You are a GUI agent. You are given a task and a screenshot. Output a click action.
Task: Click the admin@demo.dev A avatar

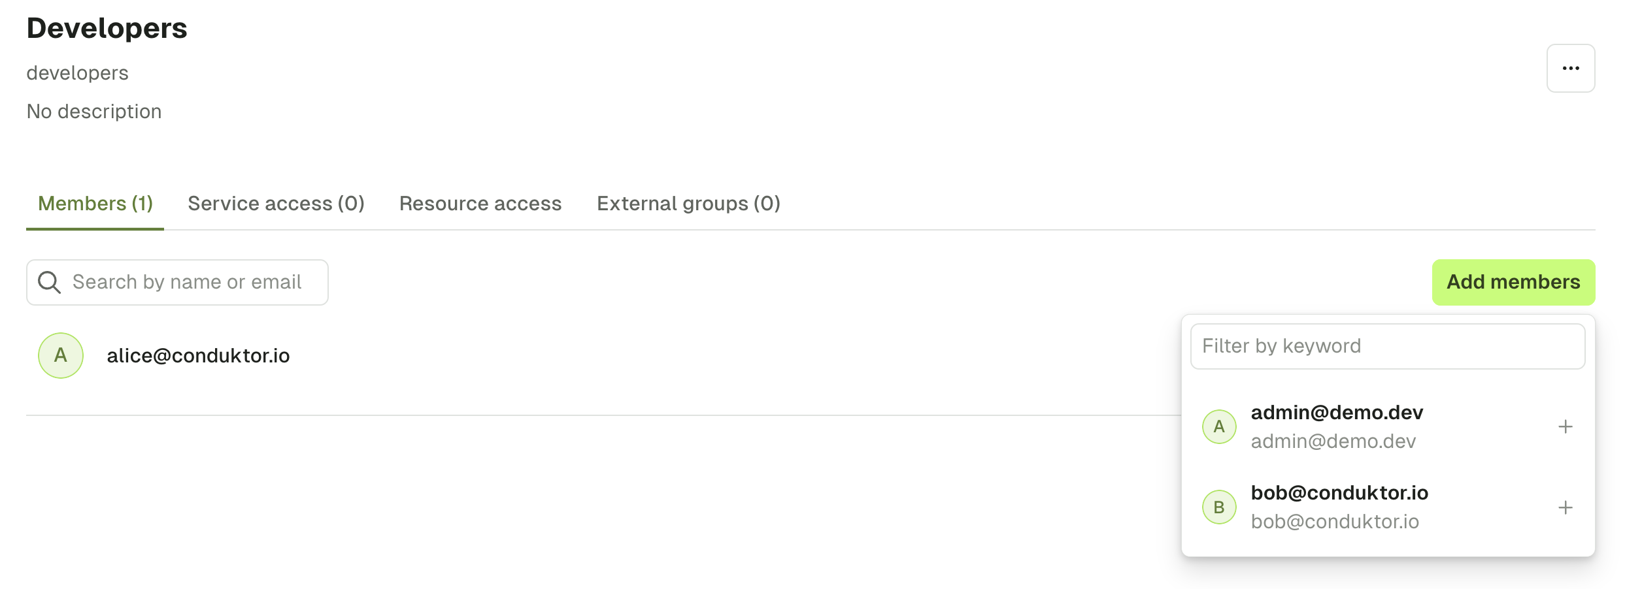[1219, 426]
